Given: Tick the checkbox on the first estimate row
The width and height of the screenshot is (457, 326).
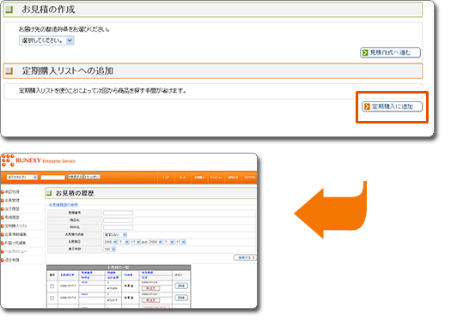Looking at the screenshot, I should click(52, 287).
